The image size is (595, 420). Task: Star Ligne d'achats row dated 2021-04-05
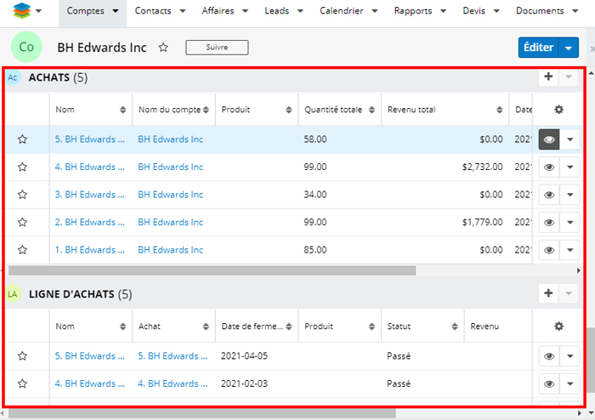point(22,356)
